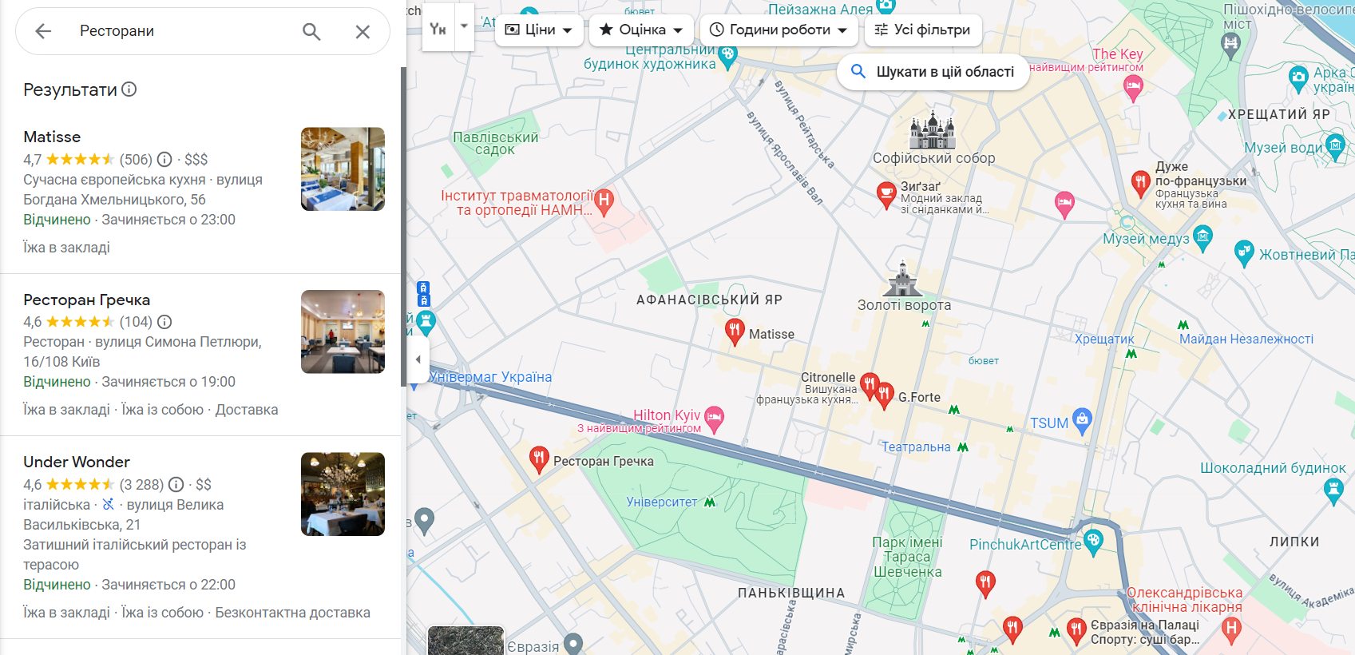This screenshot has height=655, width=1355.
Task: Click the Театральна metro station label
Action: pos(916,447)
